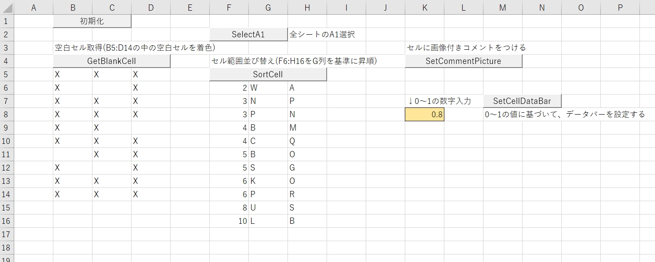655x262 pixels.
Task: Select cell H6 containing A
Action: point(307,87)
